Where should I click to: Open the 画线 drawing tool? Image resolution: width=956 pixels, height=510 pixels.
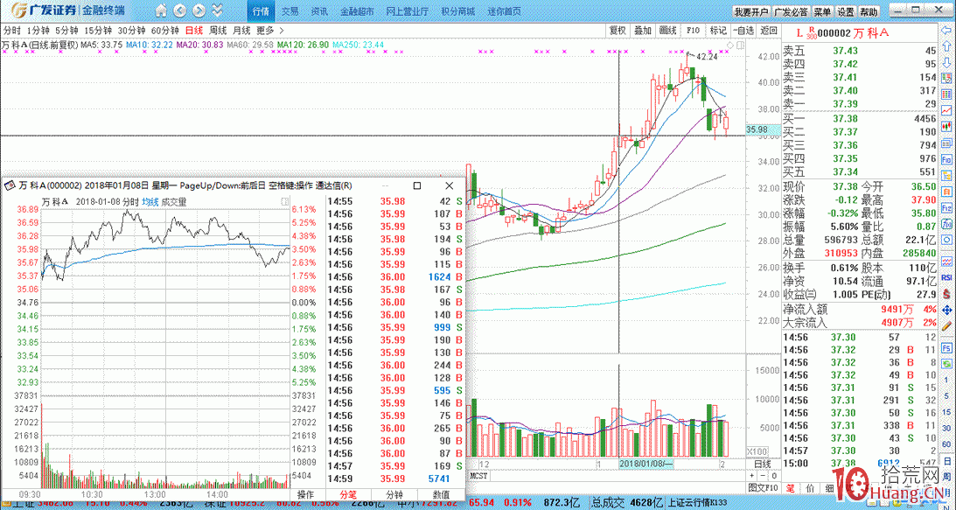point(667,31)
